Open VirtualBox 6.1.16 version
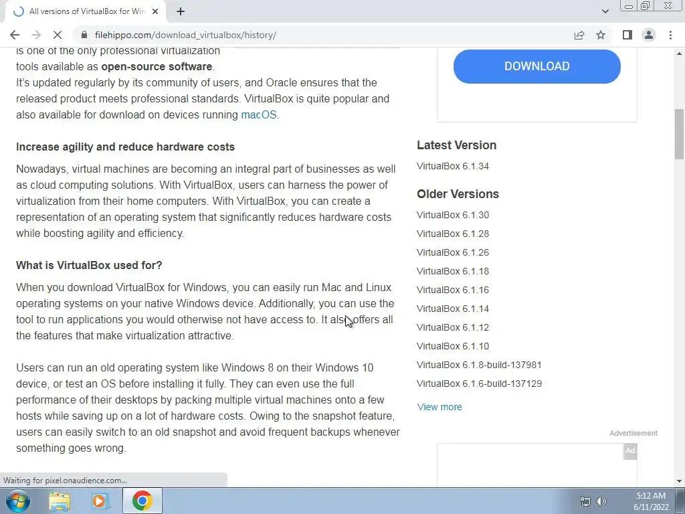685x514 pixels. tap(453, 290)
